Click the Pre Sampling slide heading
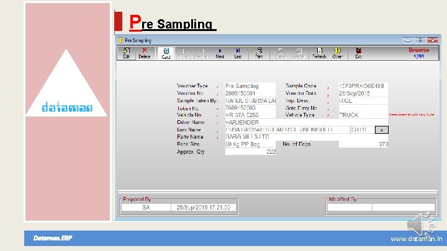447x251 pixels. [172, 23]
